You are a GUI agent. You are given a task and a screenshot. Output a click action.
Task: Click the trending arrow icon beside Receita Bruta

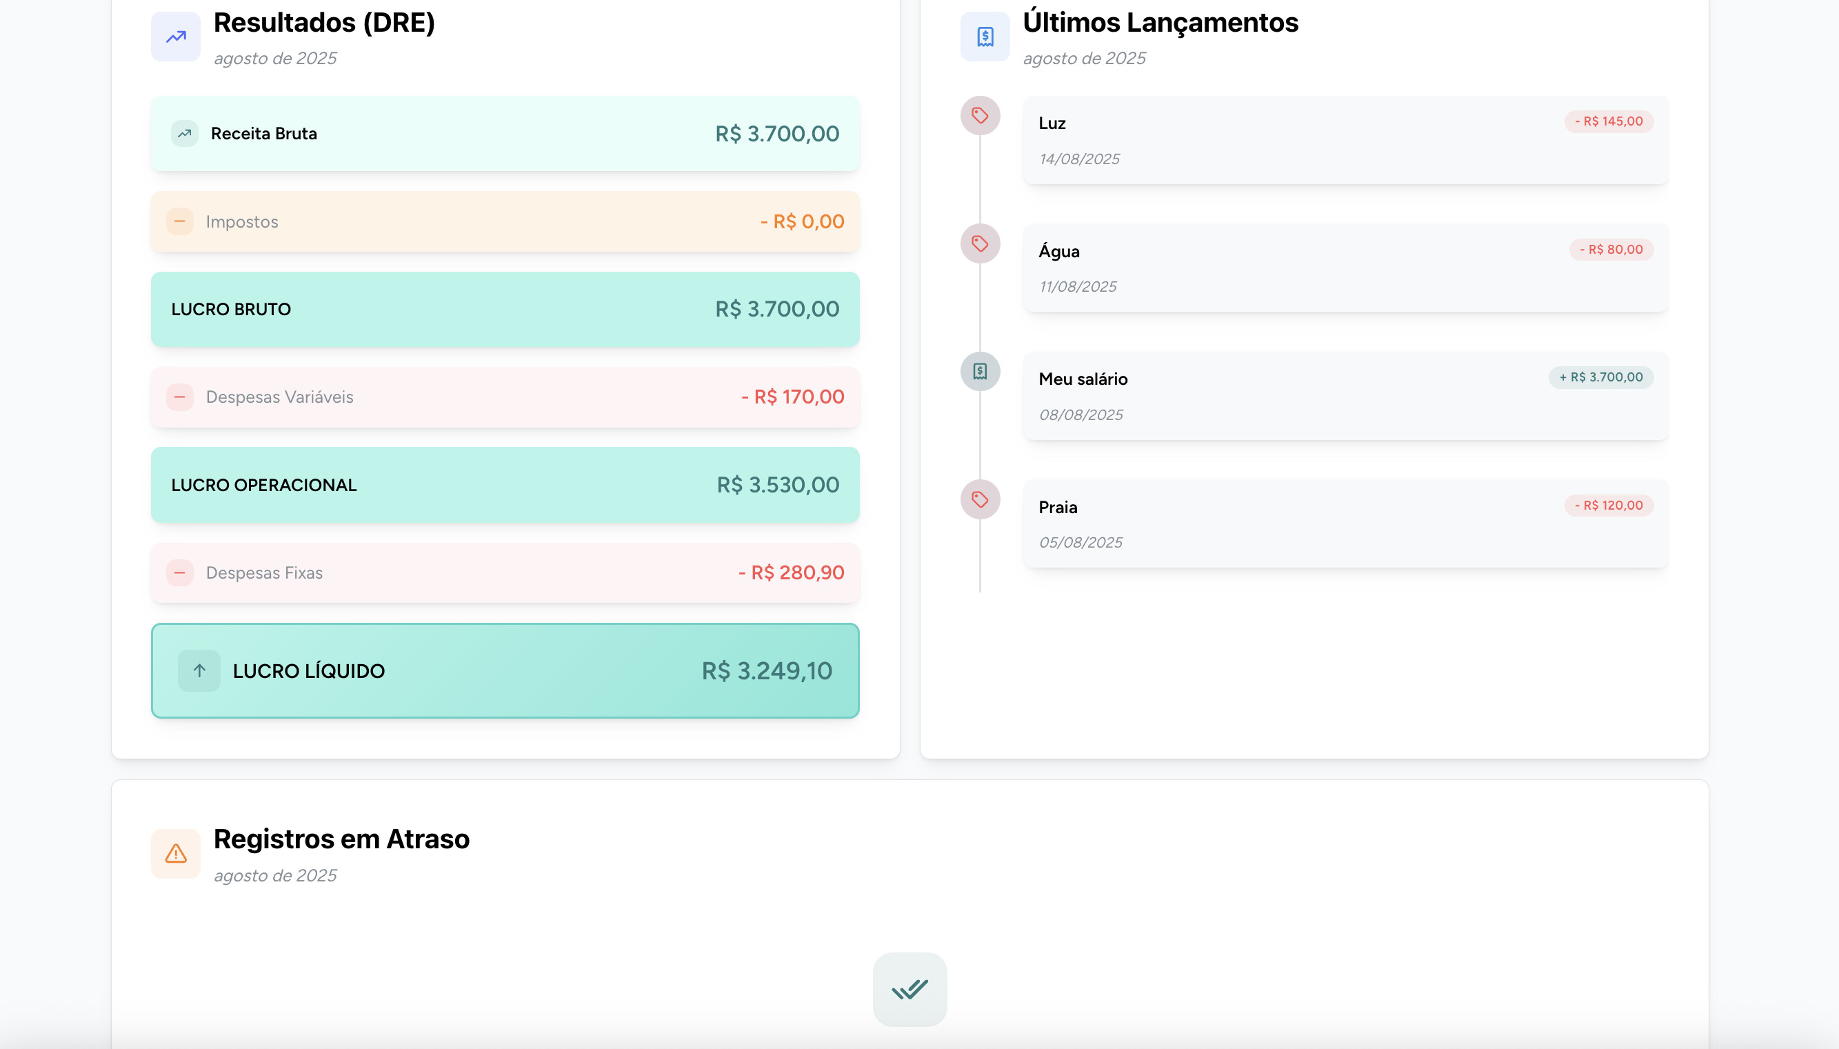tap(184, 133)
